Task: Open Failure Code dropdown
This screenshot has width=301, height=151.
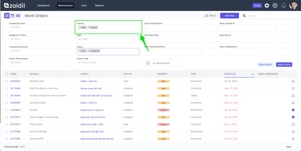Action: [x=108, y=63]
